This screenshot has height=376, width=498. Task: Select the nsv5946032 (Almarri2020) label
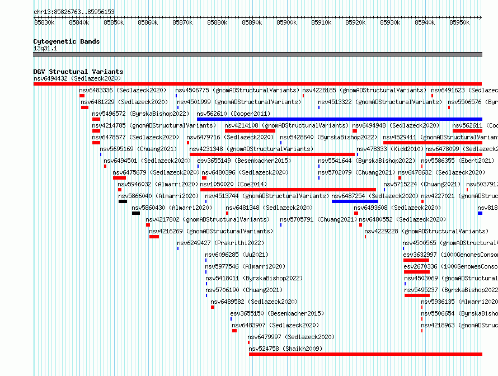click(x=158, y=184)
